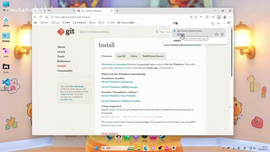Open favorites list toolbar icon

click(x=213, y=17)
